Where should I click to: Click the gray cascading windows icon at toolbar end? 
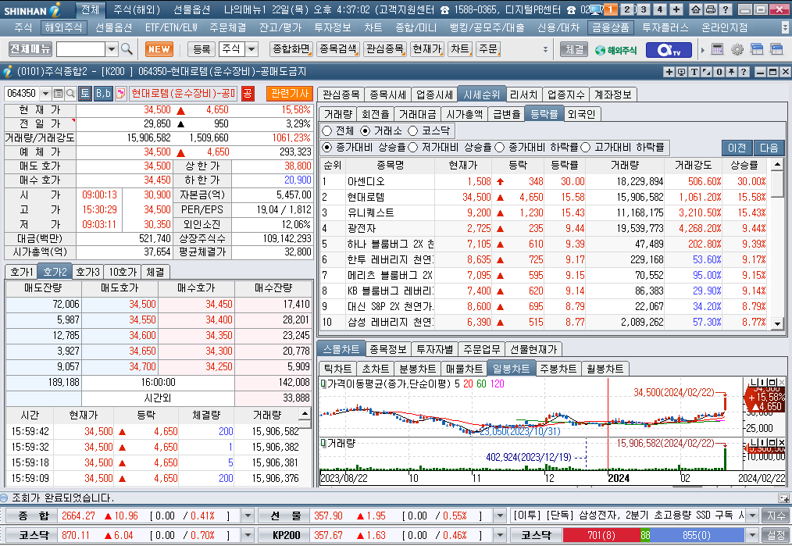(776, 49)
